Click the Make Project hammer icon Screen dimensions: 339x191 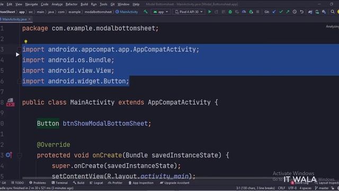pyautogui.click(x=146, y=12)
